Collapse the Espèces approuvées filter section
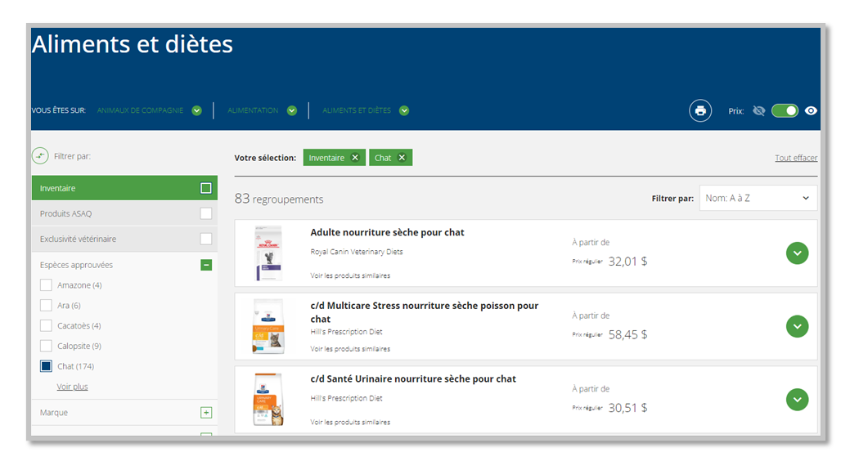 point(206,265)
